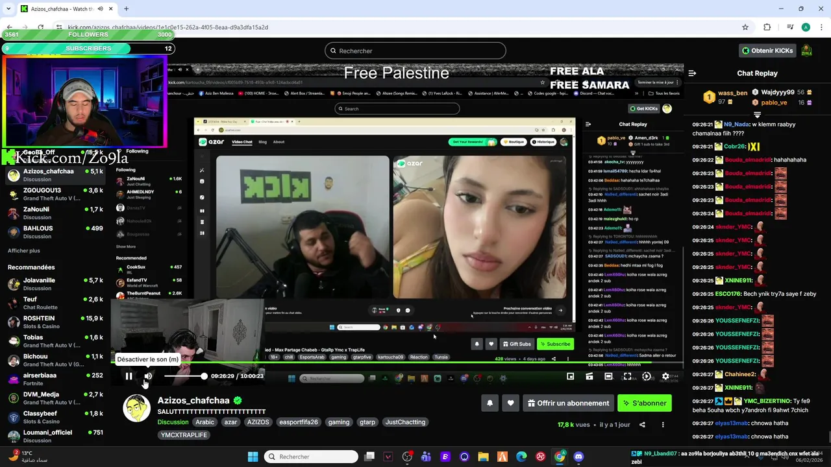Open DVM_Medja recommended channel
Image resolution: width=831 pixels, height=467 pixels.
click(x=55, y=398)
